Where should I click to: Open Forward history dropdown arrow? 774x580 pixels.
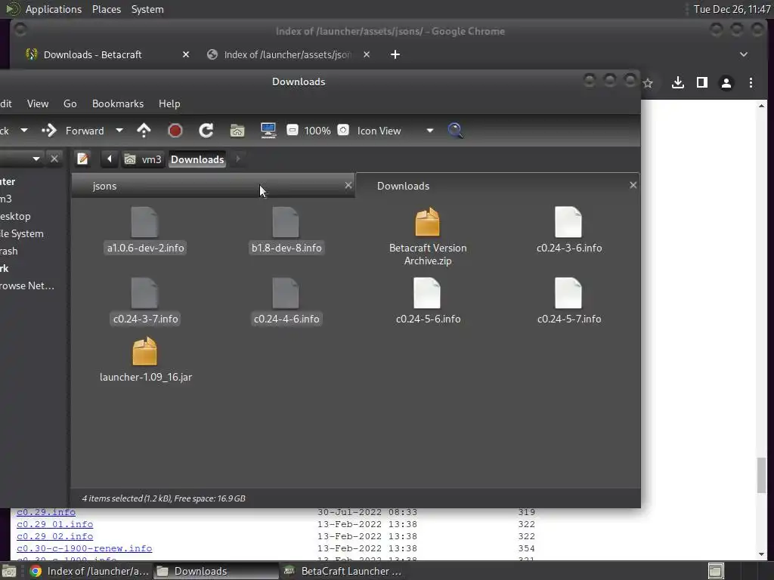pos(119,131)
